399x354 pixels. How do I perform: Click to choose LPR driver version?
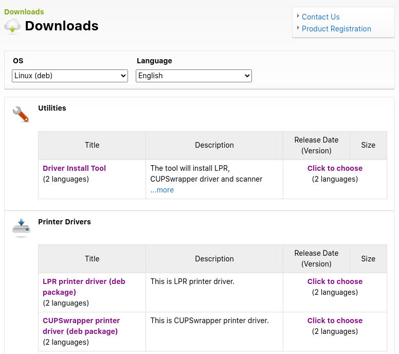click(335, 281)
